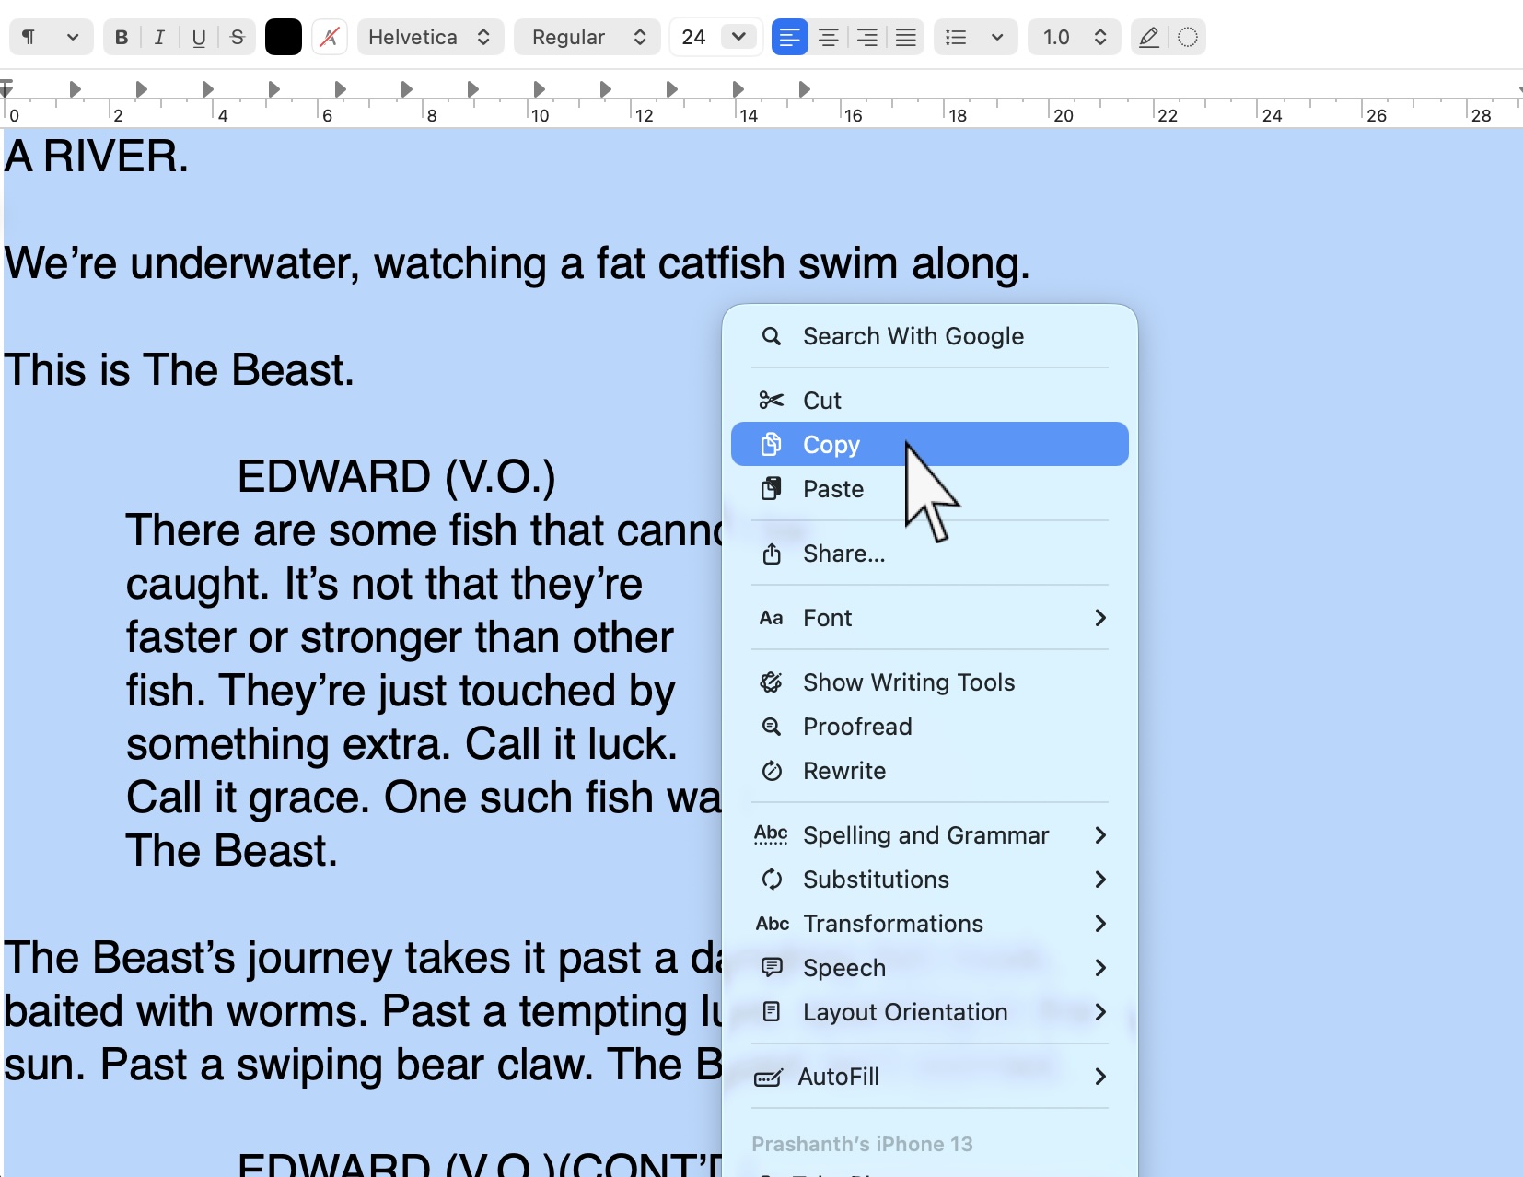Image resolution: width=1523 pixels, height=1177 pixels.
Task: Apply strikethrough to selected text
Action: coord(237,38)
